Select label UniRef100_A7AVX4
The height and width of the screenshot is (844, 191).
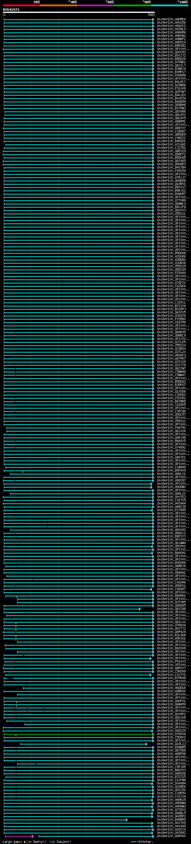pos(171,734)
